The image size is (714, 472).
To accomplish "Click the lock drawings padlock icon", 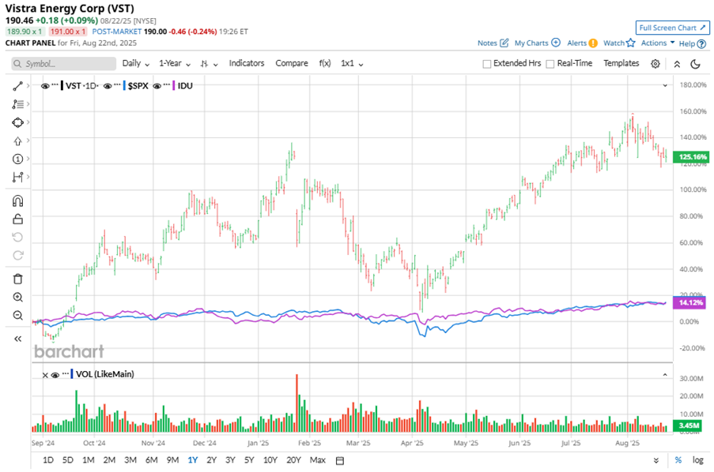I will click(17, 219).
